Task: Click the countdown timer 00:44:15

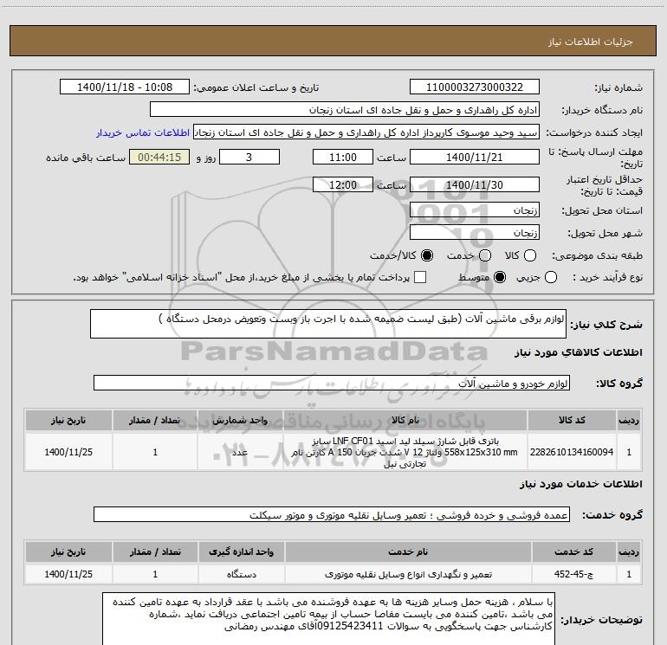Action: (159, 157)
